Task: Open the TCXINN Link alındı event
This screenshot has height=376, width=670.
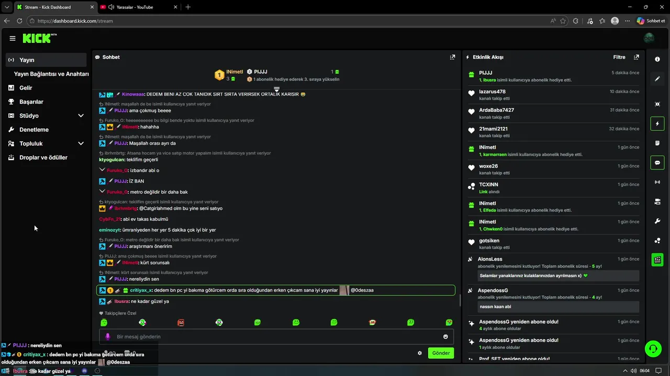Action: click(553, 188)
